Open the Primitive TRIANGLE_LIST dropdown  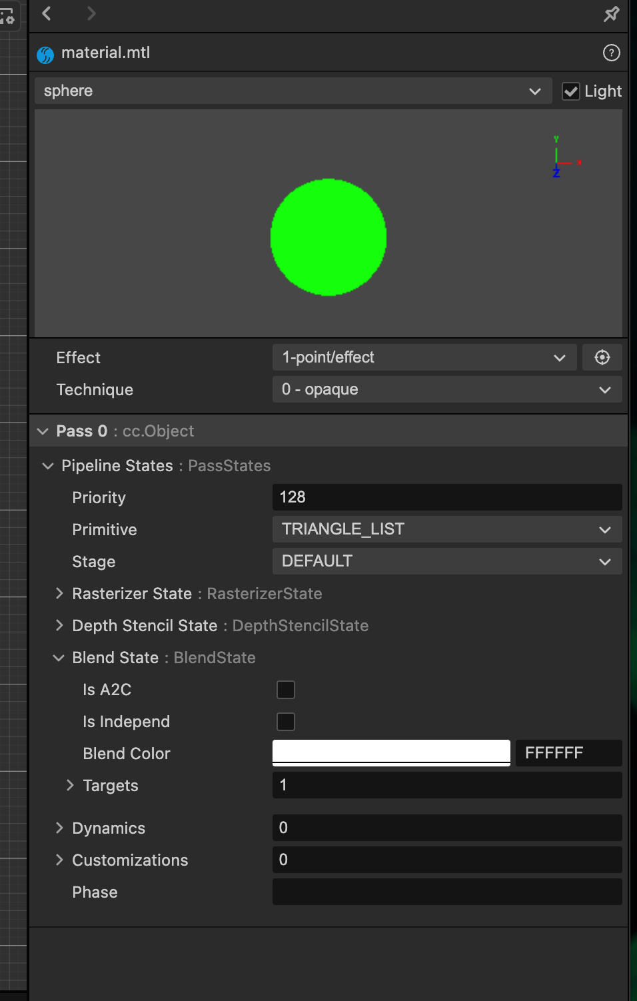[447, 530]
